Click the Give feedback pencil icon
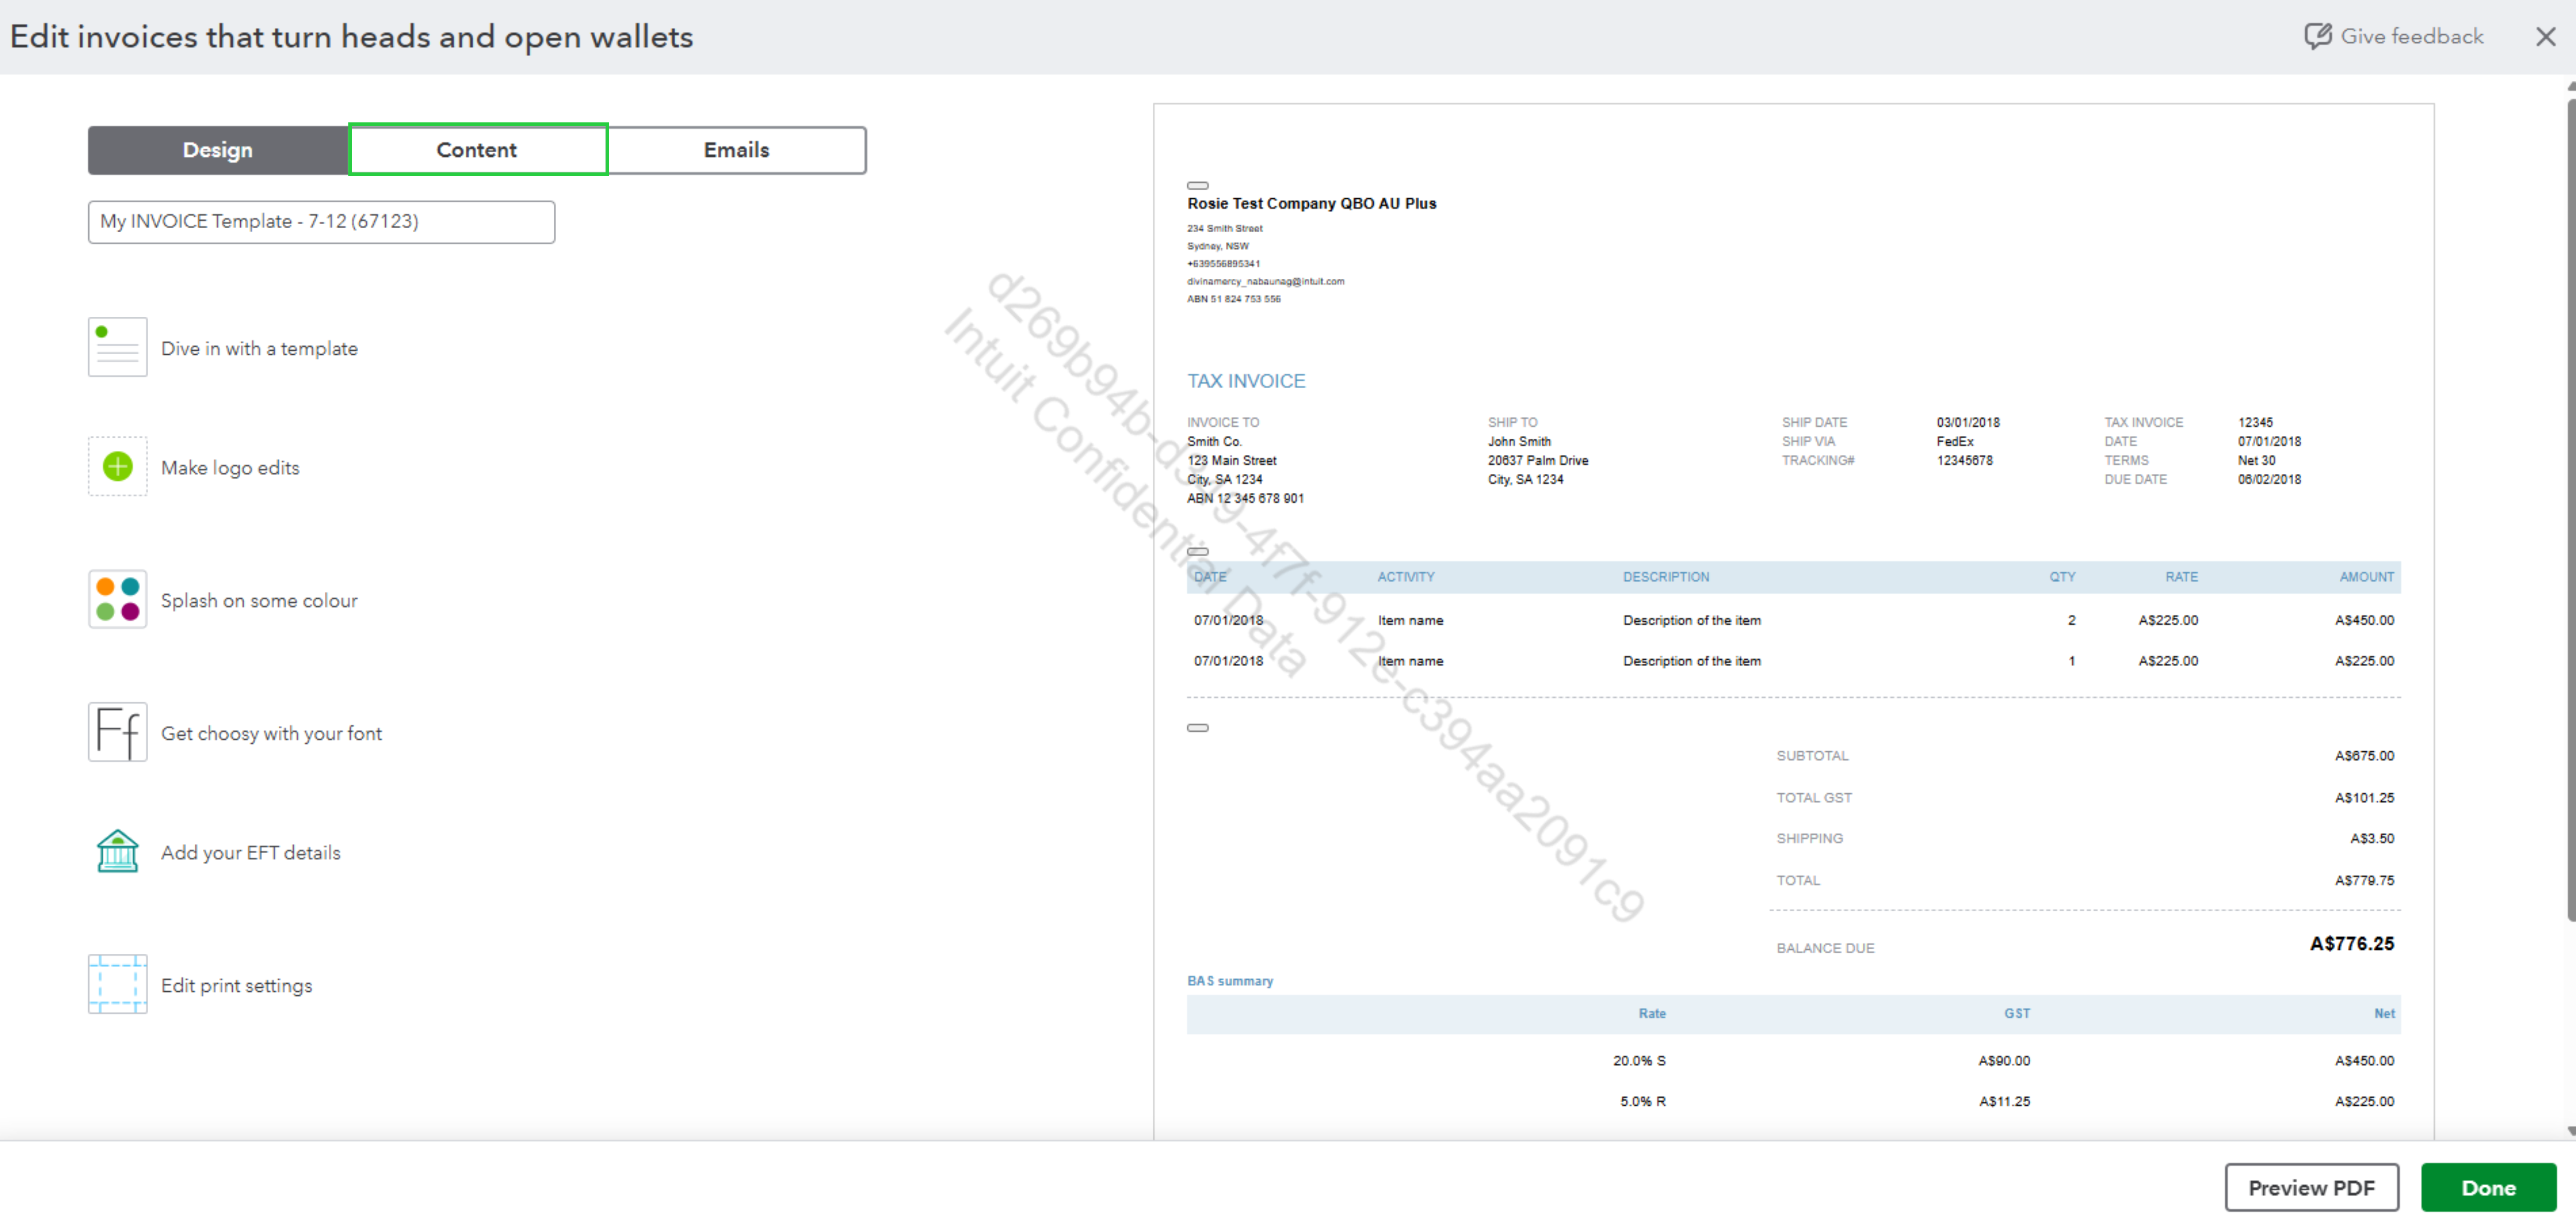Image resolution: width=2576 pixels, height=1224 pixels. tap(2317, 36)
